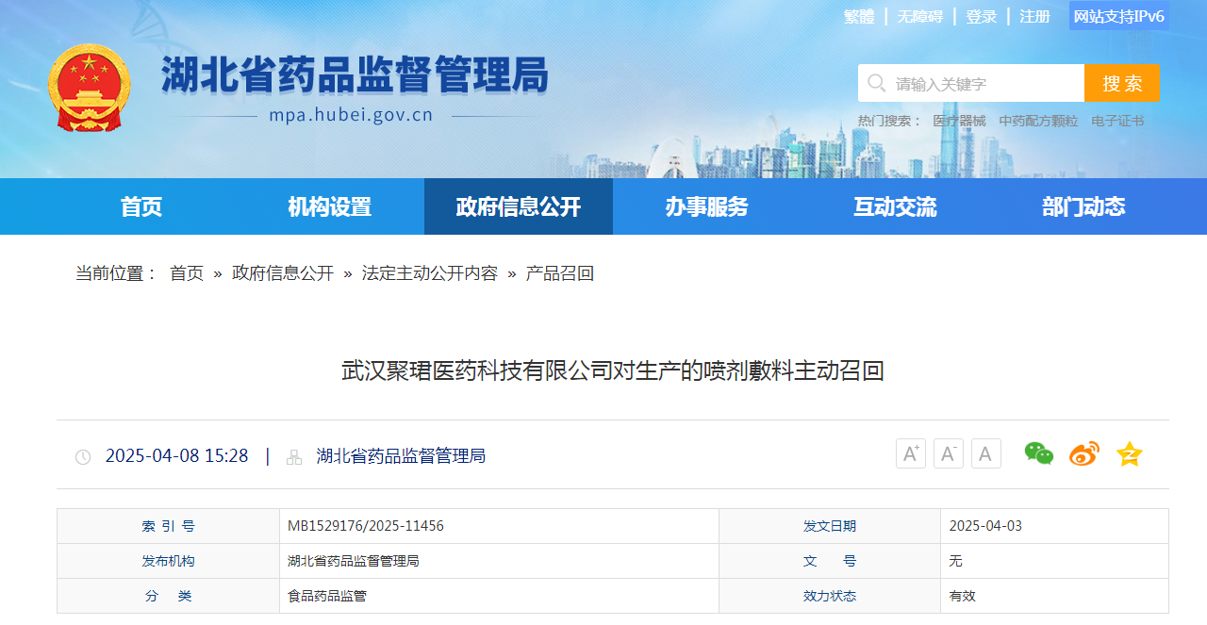The width and height of the screenshot is (1207, 625).
Task: Open the 首页 navigation tab
Action: (141, 206)
